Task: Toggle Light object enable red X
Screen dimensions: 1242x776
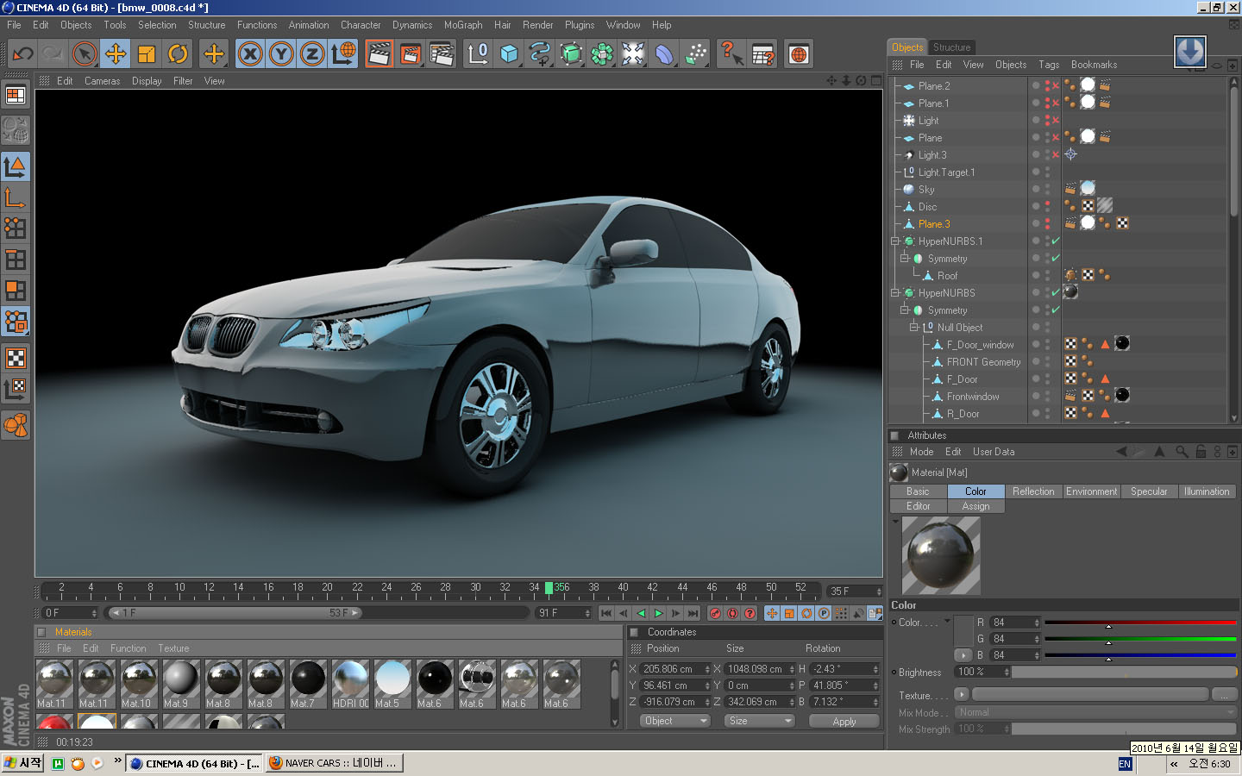Action: pyautogui.click(x=1056, y=121)
